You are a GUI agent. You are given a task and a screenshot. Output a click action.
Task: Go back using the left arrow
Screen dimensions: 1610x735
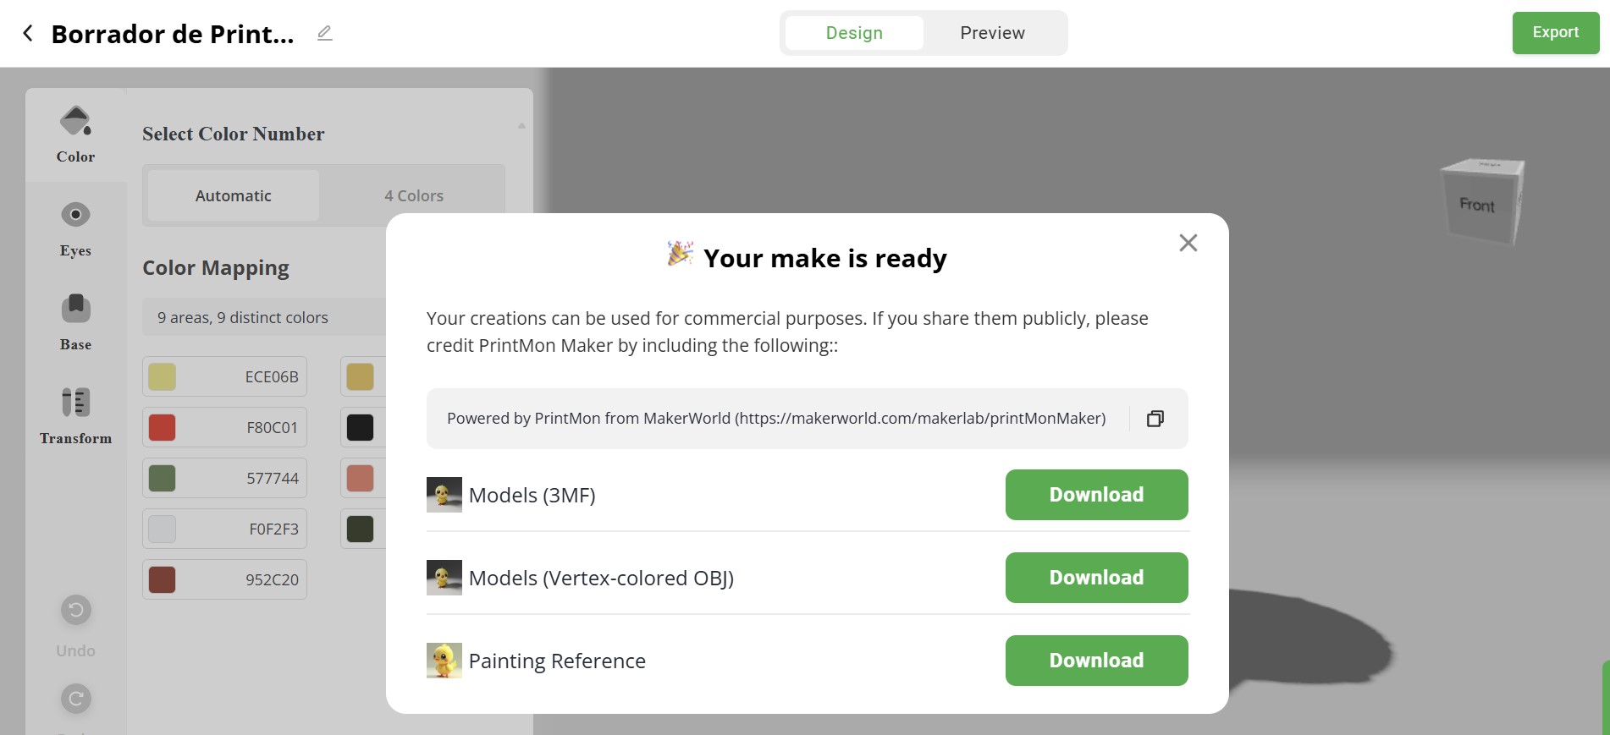(28, 33)
